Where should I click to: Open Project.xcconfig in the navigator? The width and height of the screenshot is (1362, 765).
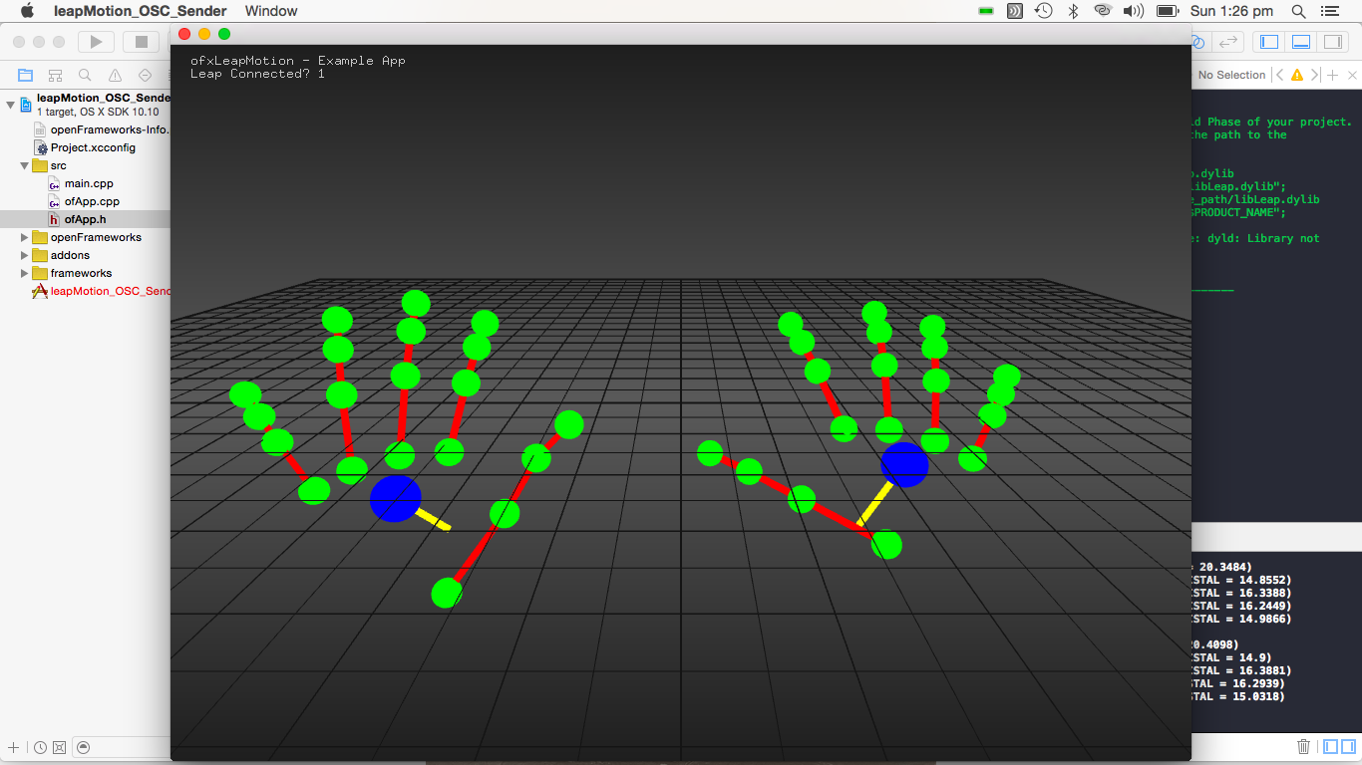[x=93, y=147]
